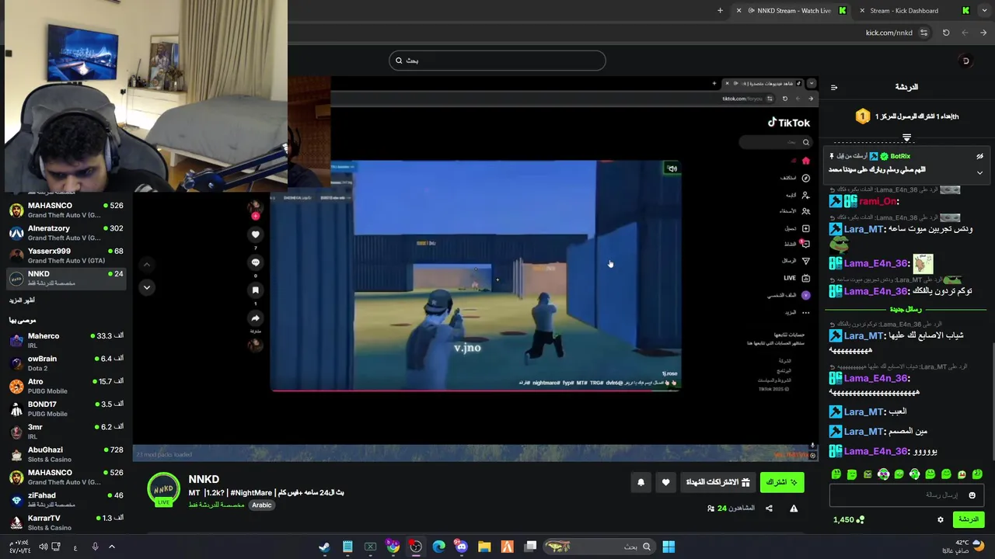
Task: Open TikTok video comments icon
Action: point(255,262)
